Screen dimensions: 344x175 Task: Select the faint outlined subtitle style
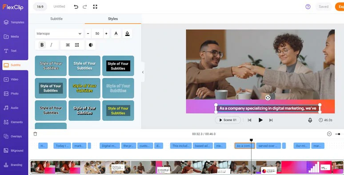point(118,88)
